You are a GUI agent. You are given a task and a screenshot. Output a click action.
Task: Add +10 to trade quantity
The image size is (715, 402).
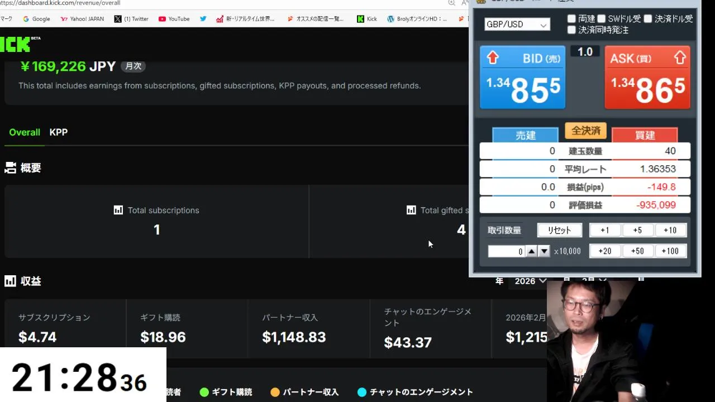[670, 230]
